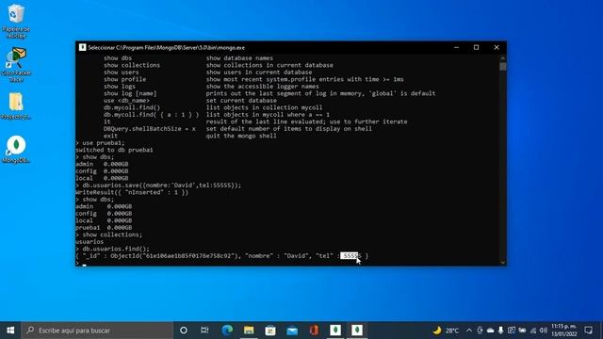Screen dimensions: 603x339
Task: Open the Mail app from taskbar
Action: (x=292, y=331)
